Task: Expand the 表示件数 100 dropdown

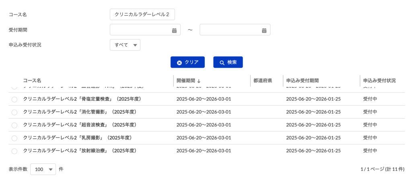Action: tap(43, 169)
